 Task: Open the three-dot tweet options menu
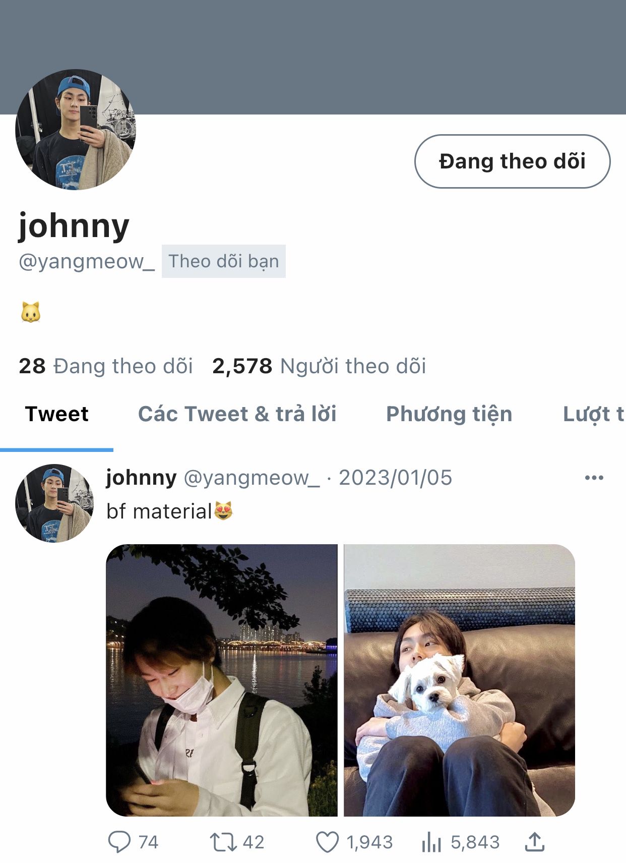594,477
